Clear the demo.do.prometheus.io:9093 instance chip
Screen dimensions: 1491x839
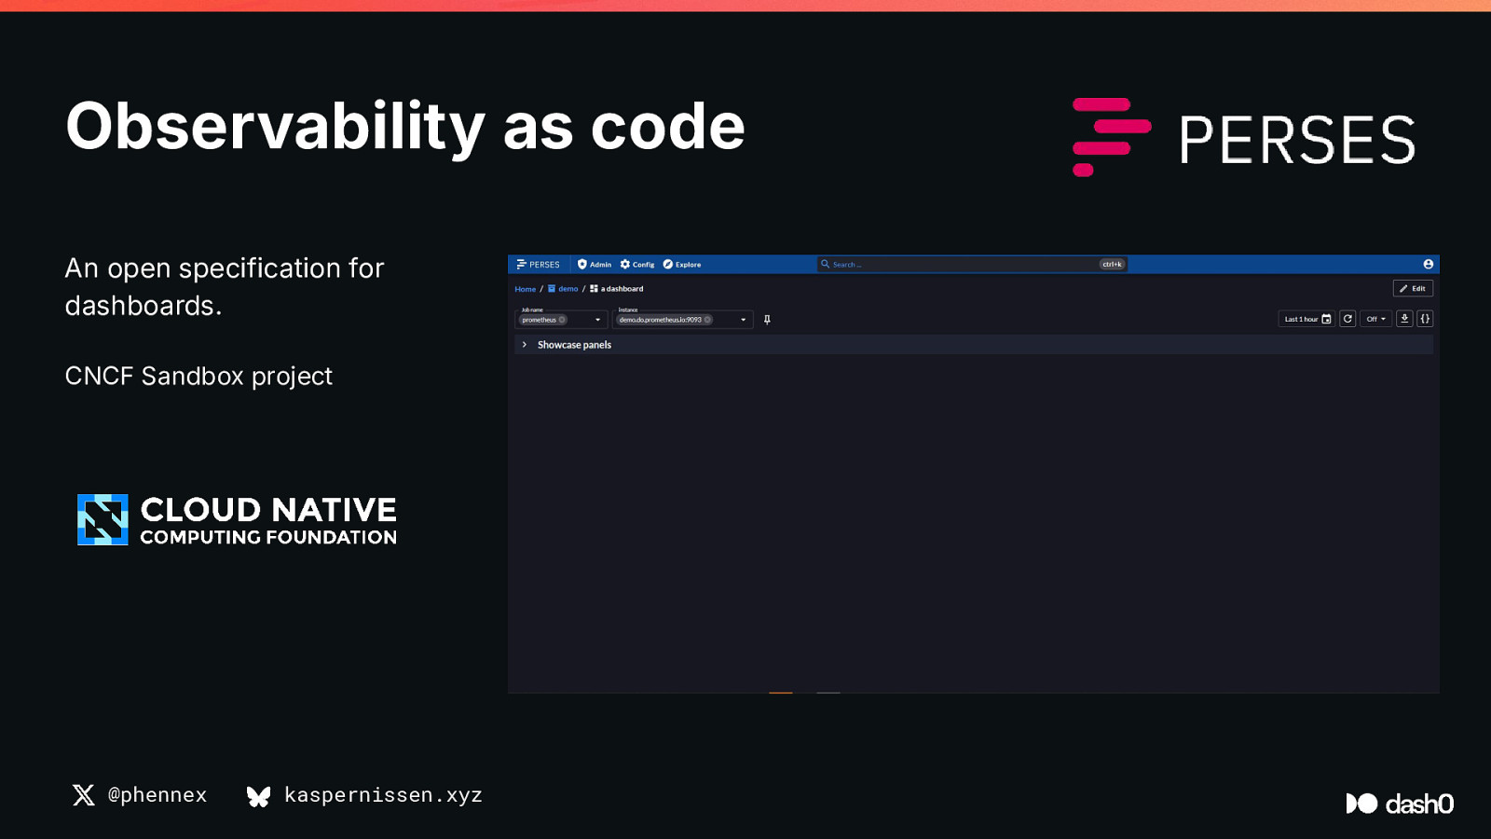(x=707, y=320)
